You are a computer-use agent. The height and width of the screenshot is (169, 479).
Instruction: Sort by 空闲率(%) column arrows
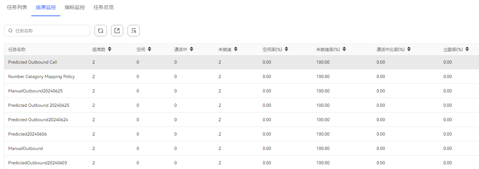pos(286,49)
